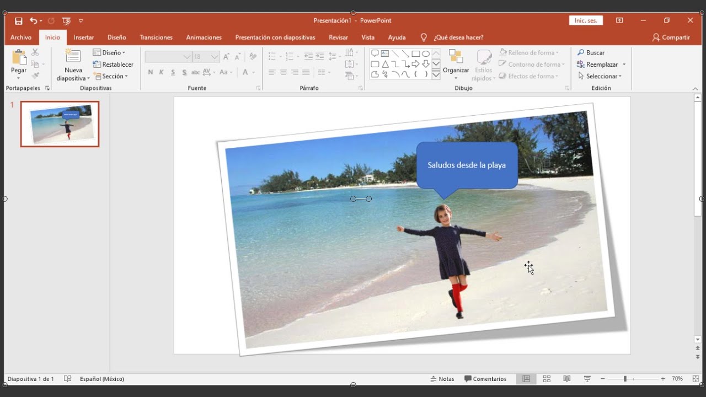Screen dimensions: 706x397
Task: Click the Cut scissors icon
Action: (x=35, y=52)
